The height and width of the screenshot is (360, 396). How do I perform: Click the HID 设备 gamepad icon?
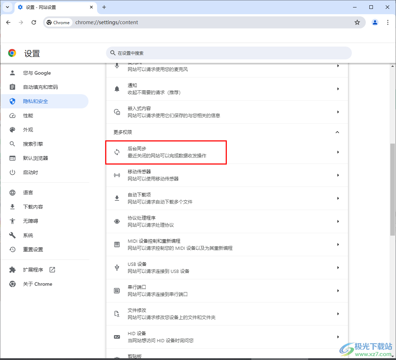pos(117,337)
